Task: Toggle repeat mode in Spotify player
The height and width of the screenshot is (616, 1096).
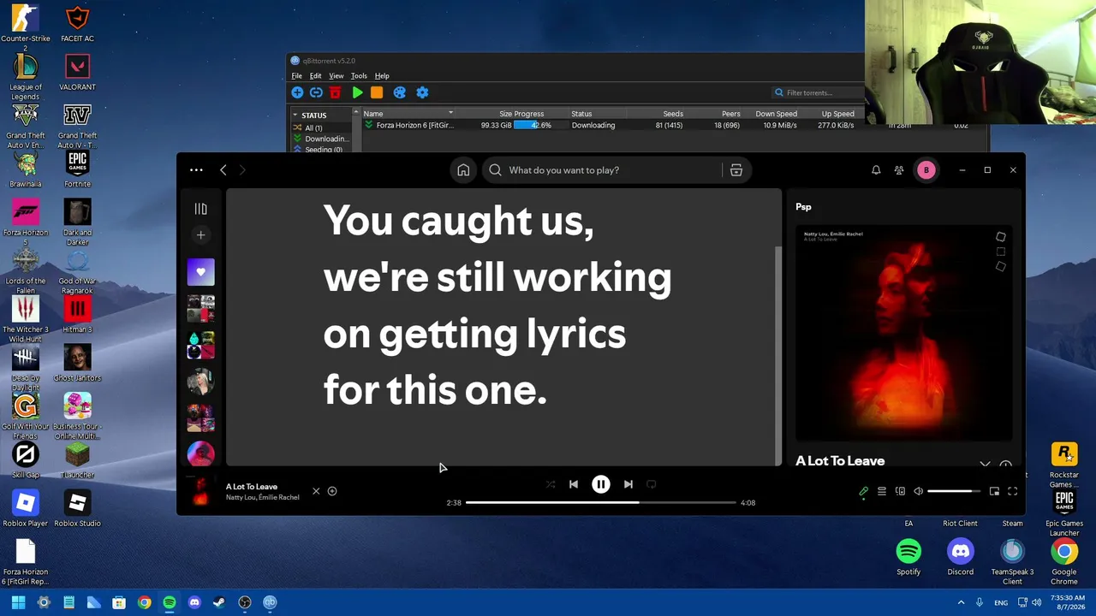Action: pos(652,484)
